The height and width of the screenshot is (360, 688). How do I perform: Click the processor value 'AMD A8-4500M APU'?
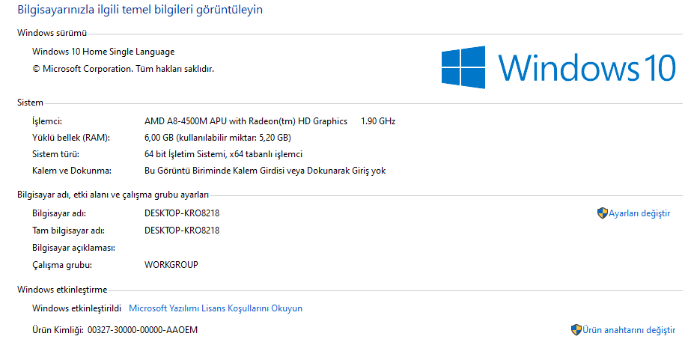[x=185, y=121]
